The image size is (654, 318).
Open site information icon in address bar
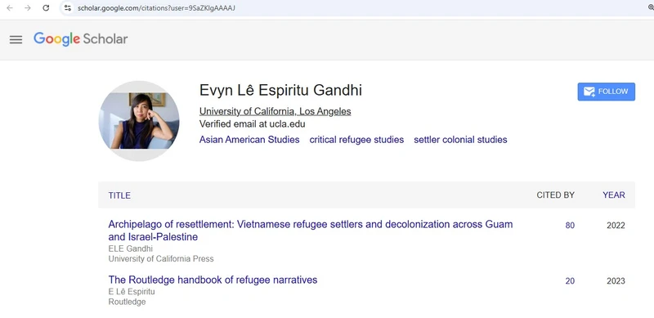pyautogui.click(x=68, y=8)
